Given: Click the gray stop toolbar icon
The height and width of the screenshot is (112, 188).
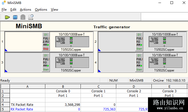Looking at the screenshot, I should 23,17.
